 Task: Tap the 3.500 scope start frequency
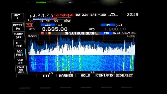coord(32,36)
